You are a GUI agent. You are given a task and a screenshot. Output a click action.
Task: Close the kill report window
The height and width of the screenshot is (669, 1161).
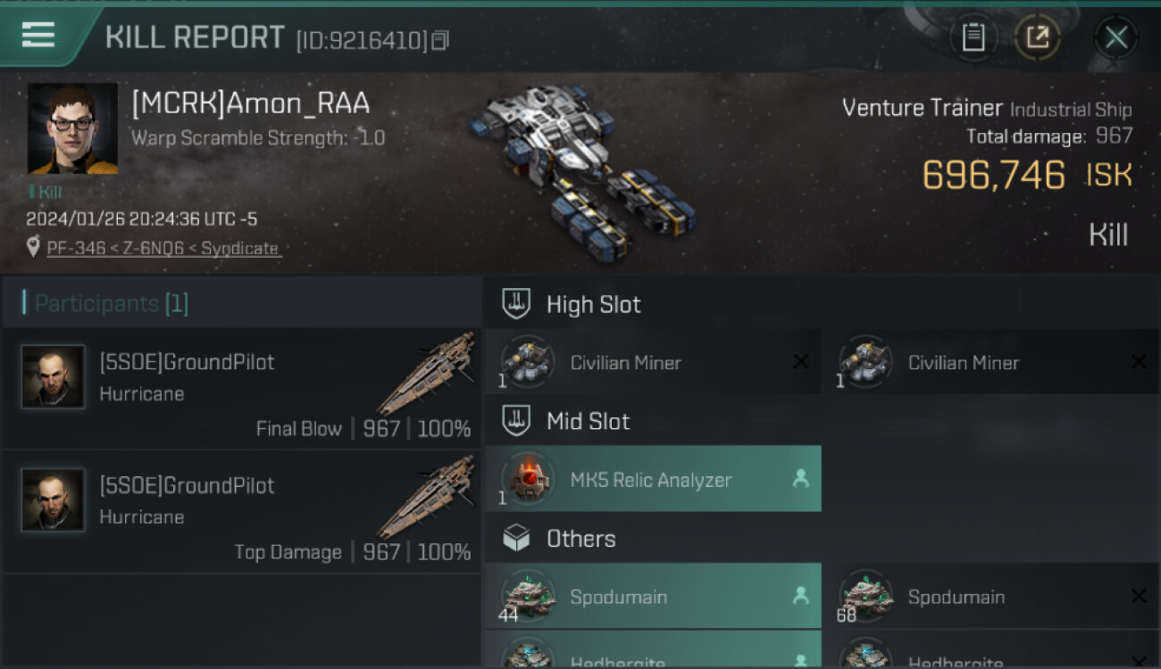tap(1115, 37)
